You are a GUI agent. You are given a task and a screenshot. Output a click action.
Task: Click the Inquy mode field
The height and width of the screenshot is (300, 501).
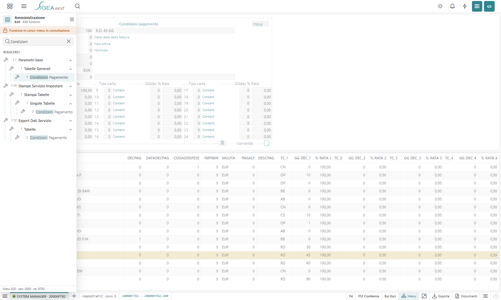tap(260, 24)
